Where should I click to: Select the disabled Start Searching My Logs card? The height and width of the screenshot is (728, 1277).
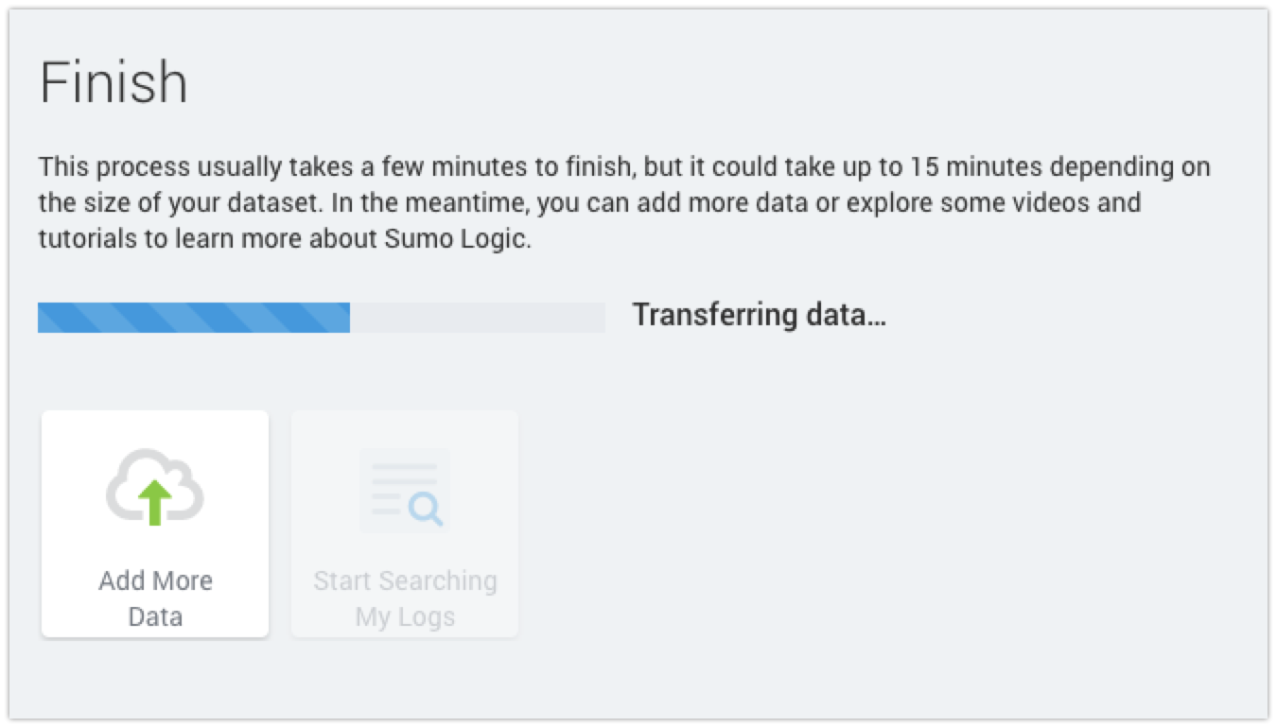404,523
